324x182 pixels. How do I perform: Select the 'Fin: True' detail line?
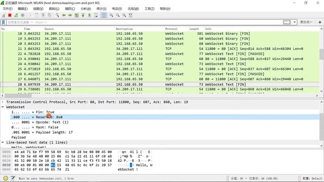click(x=32, y=112)
